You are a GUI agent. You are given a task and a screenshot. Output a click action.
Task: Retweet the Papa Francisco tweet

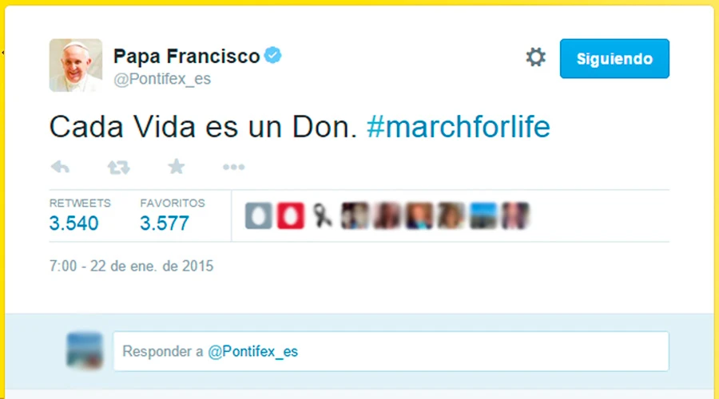click(118, 168)
